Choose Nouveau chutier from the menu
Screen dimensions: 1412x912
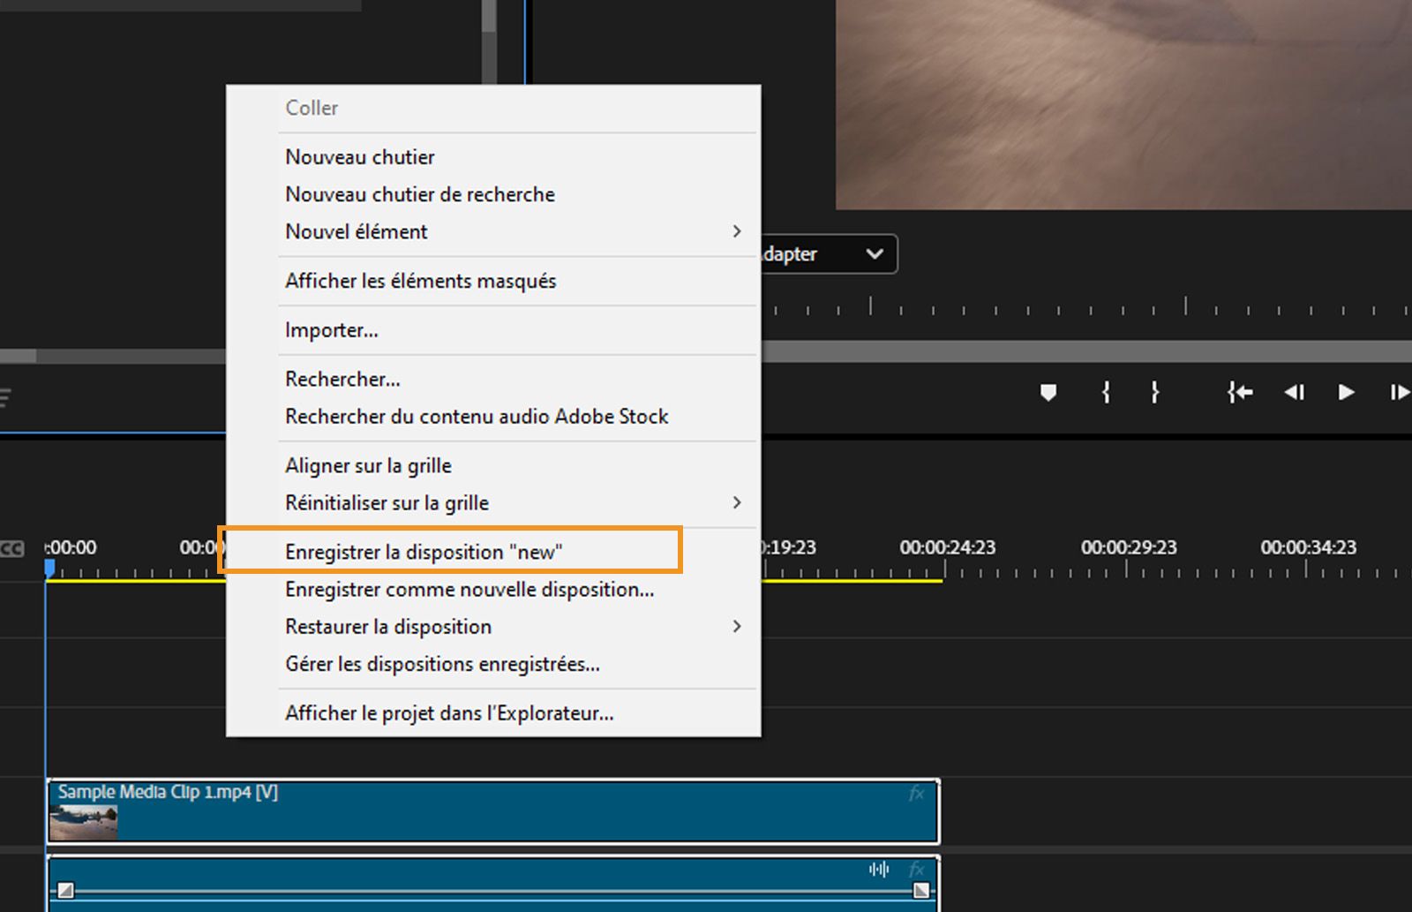coord(493,157)
